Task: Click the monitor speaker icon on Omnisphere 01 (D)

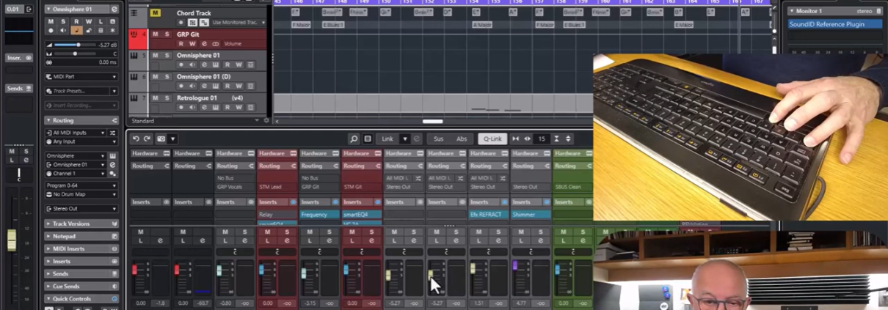Action: coord(192,86)
